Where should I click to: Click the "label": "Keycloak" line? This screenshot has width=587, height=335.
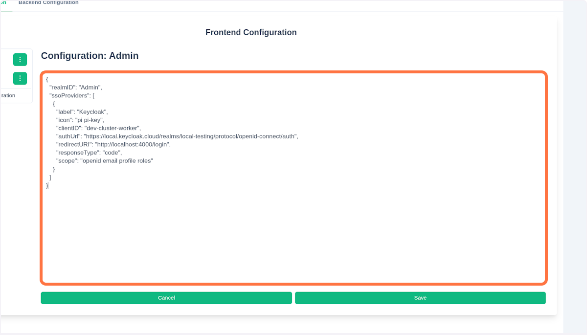click(x=82, y=112)
